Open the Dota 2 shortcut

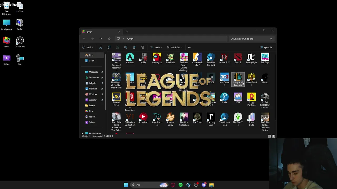click(238, 59)
